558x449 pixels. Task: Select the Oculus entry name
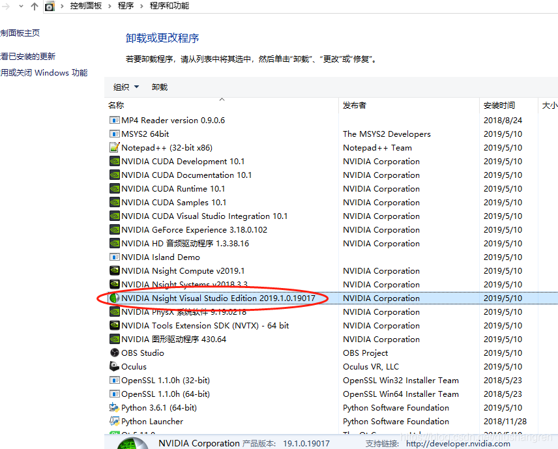point(134,366)
